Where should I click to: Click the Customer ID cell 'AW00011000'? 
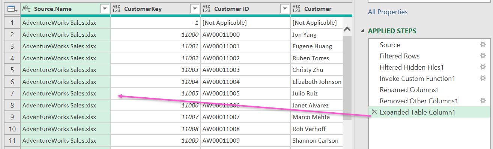(x=245, y=35)
